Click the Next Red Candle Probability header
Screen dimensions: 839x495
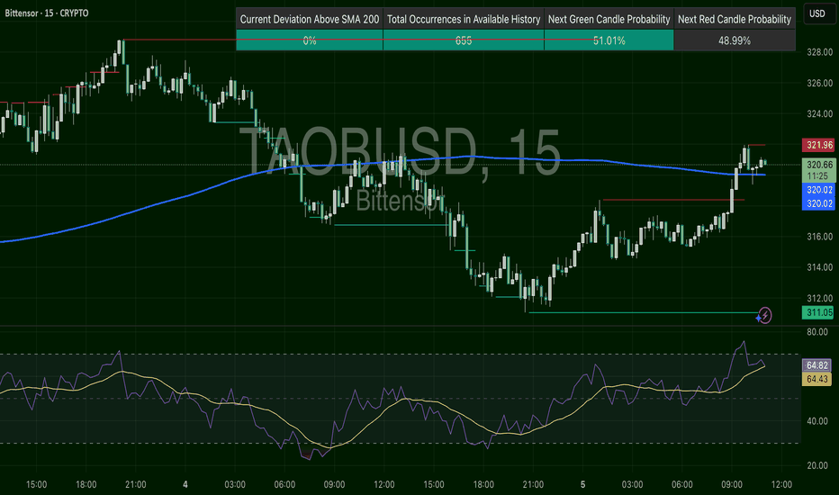tap(734, 19)
